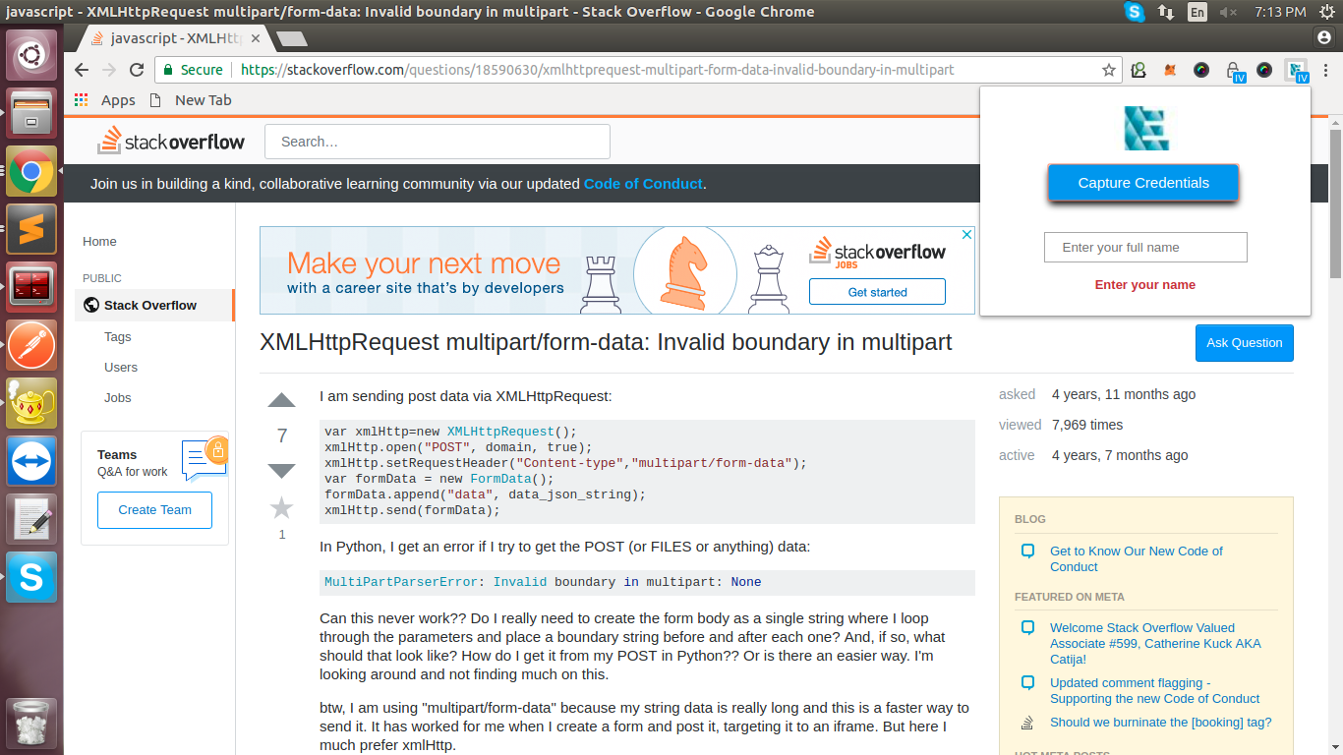This screenshot has height=755, width=1343.
Task: Open camera lens extension right of padlock icon
Action: (1264, 70)
